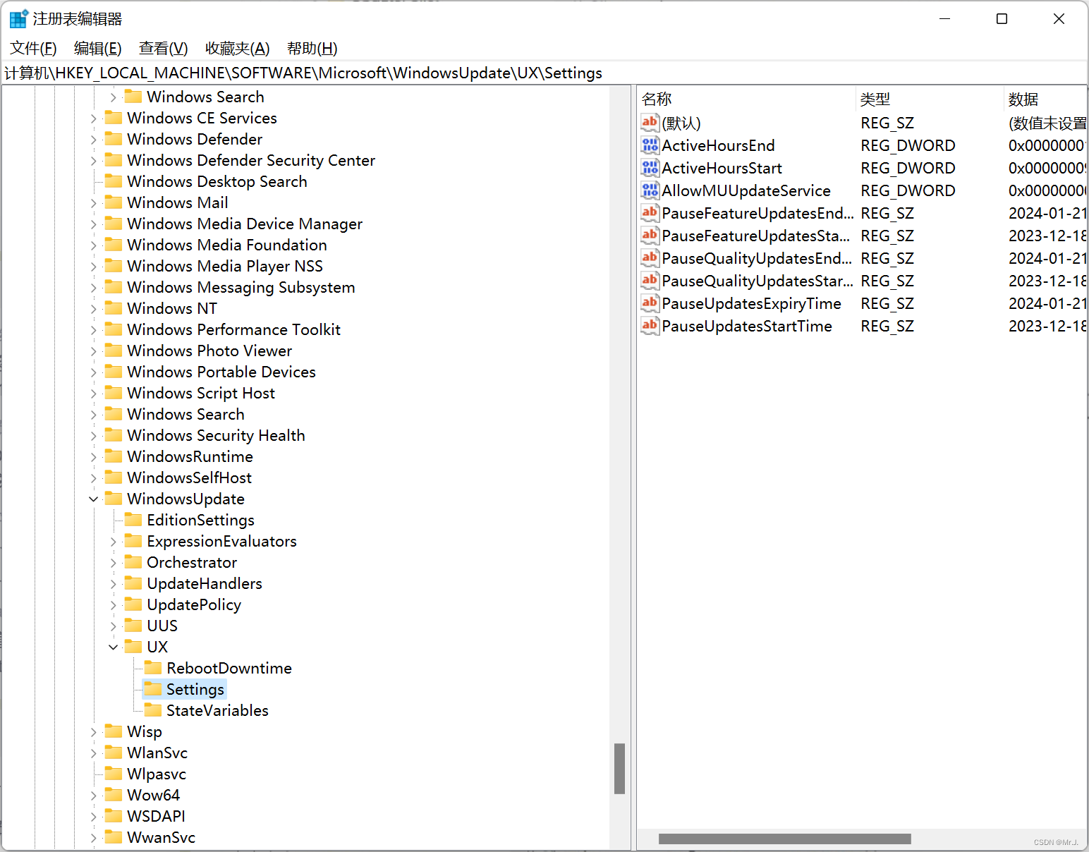Click the folder icon of Windows Mail
The width and height of the screenshot is (1089, 852).
[x=114, y=202]
